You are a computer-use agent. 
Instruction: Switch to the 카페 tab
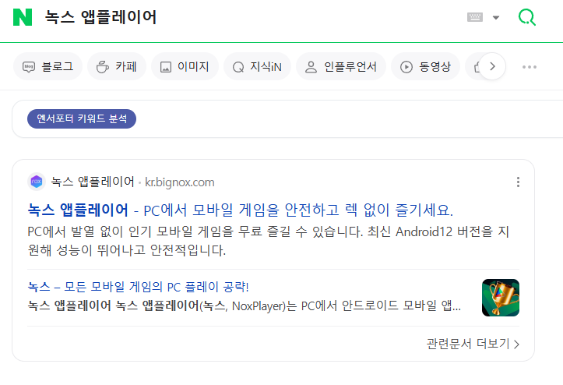pos(117,66)
